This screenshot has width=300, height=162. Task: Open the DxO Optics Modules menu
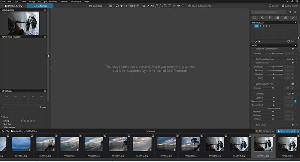(x=48, y=2)
